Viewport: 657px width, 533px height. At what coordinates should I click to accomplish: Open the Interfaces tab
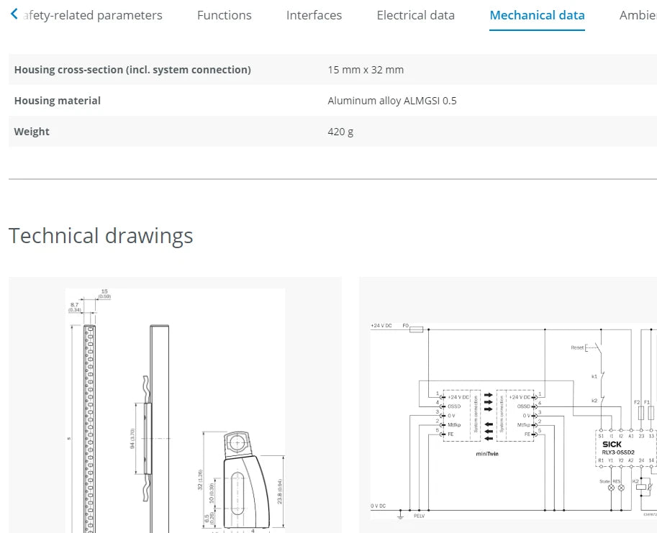(x=314, y=15)
